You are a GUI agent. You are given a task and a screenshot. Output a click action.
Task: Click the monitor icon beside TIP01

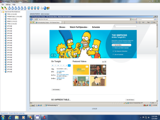[x=6, y=14]
